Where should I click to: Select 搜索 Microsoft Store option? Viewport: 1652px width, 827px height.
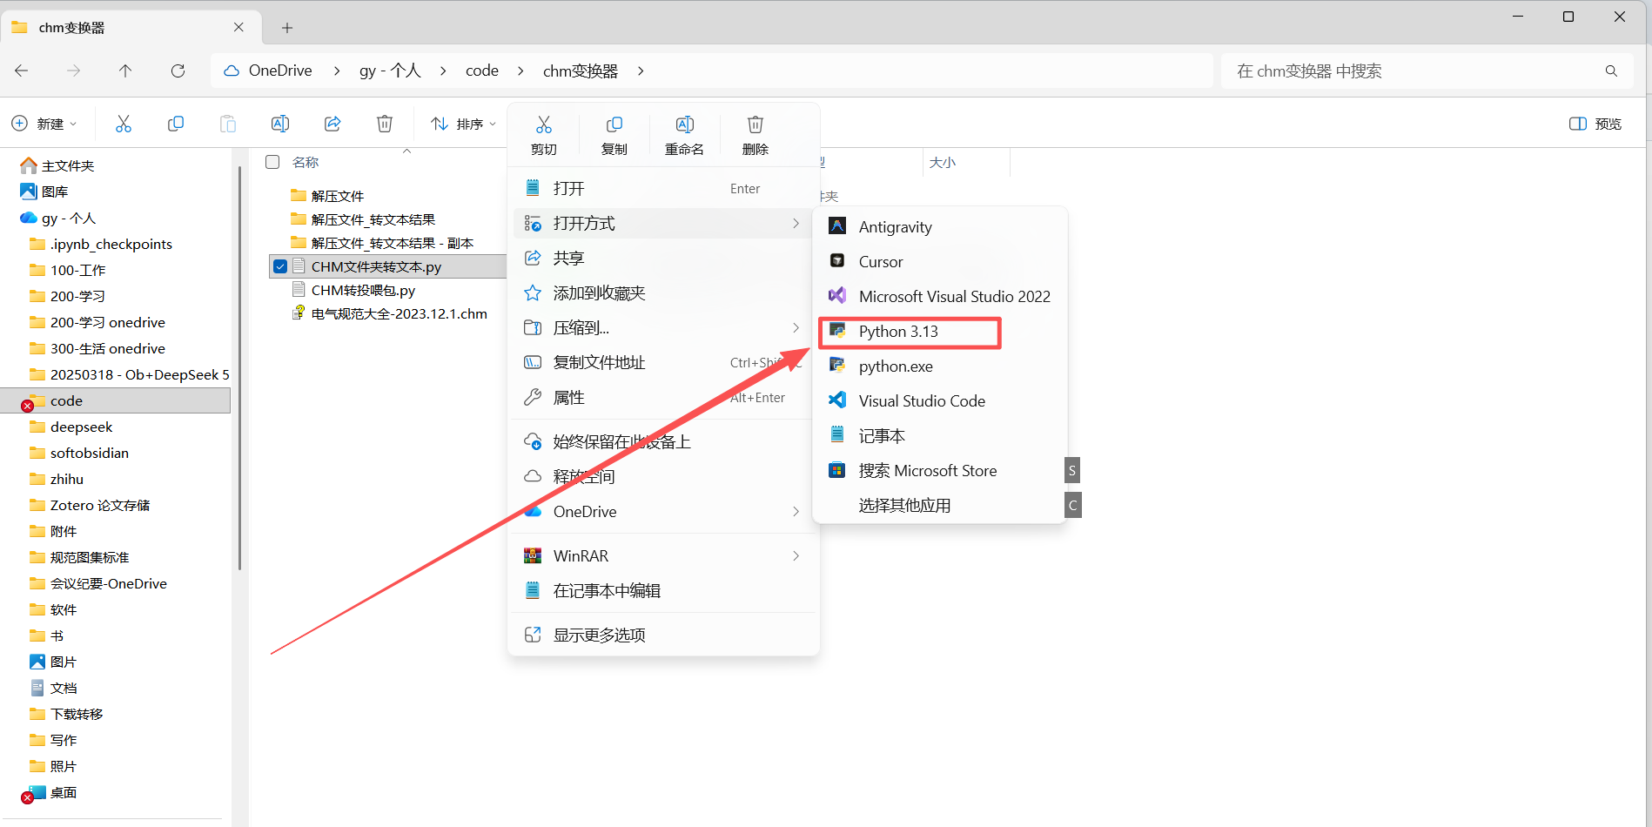click(927, 470)
